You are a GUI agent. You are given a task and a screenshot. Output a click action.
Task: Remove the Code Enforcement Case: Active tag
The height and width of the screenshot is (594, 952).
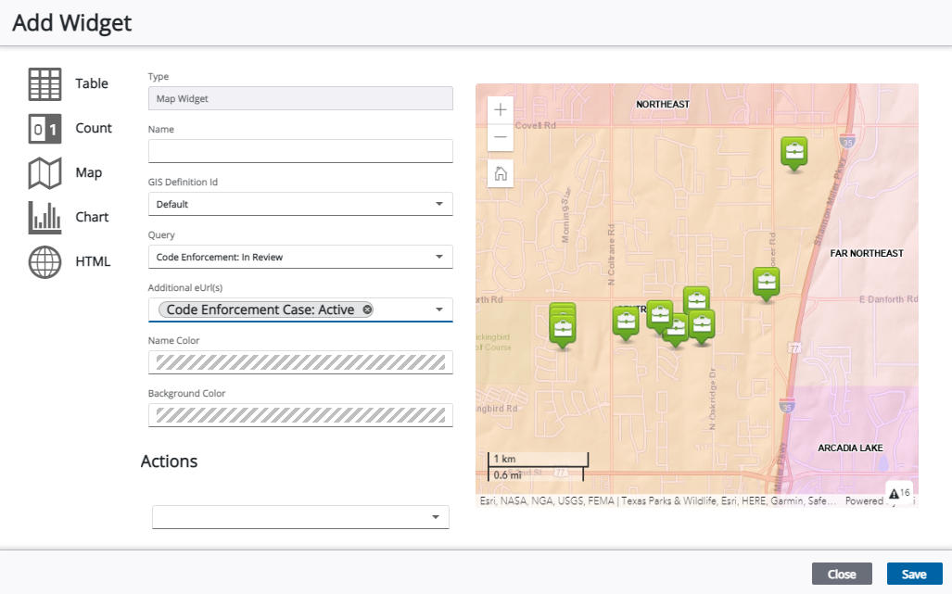pos(367,309)
